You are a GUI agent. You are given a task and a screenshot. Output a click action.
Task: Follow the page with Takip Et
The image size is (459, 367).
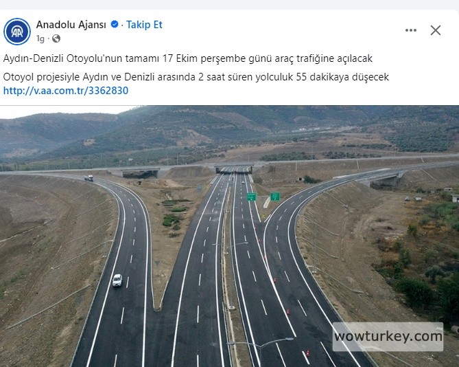pyautogui.click(x=144, y=25)
